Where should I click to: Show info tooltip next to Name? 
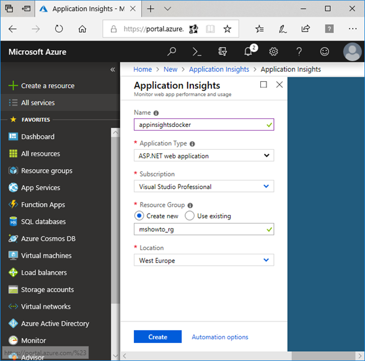pos(156,113)
